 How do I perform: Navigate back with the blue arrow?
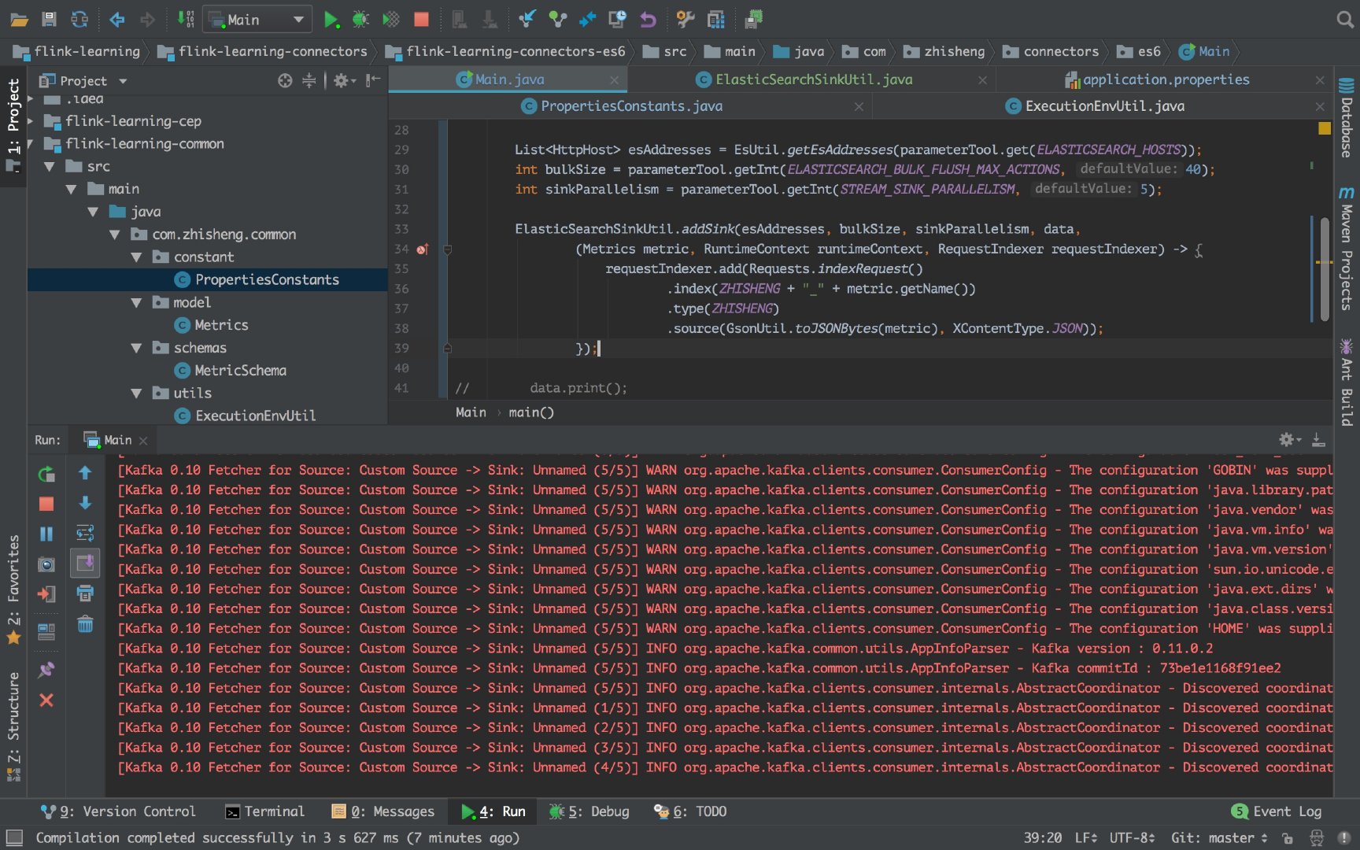pyautogui.click(x=117, y=20)
